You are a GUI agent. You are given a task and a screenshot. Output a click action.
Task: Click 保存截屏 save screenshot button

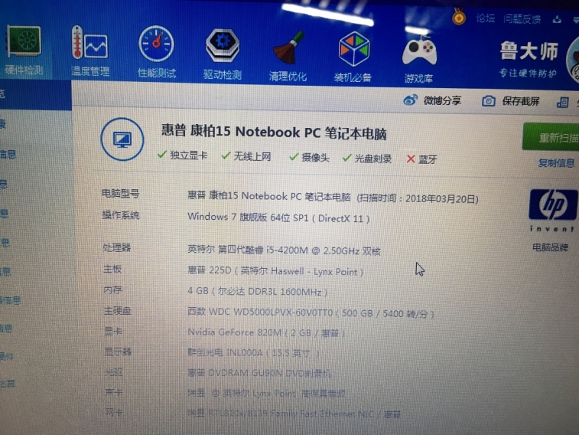coord(511,101)
